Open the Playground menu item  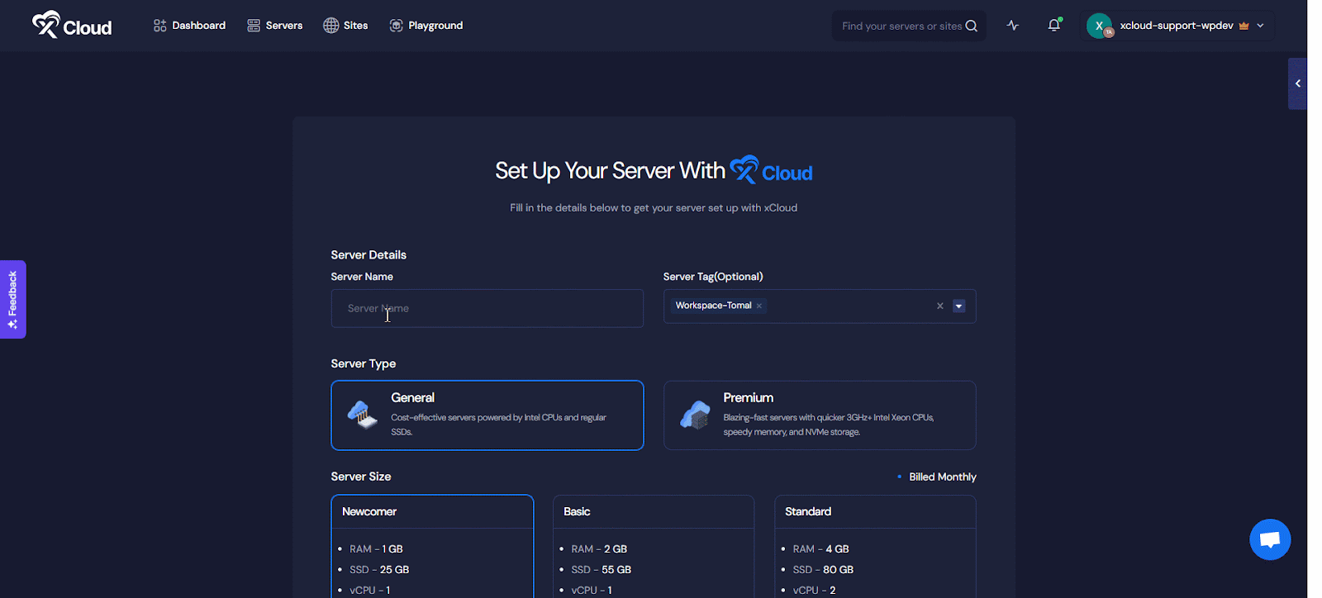coord(426,26)
